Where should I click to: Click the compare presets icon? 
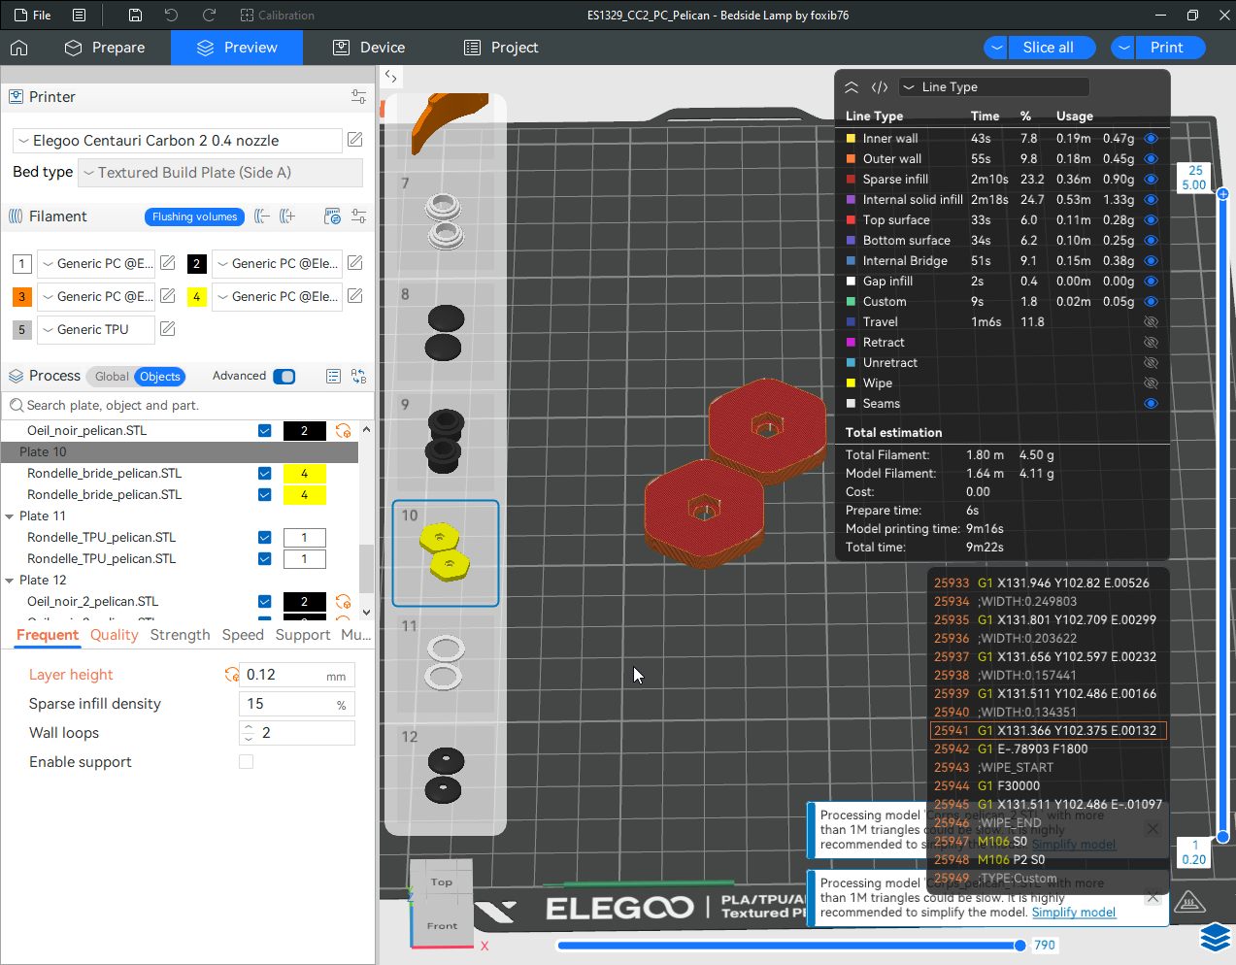tap(358, 377)
